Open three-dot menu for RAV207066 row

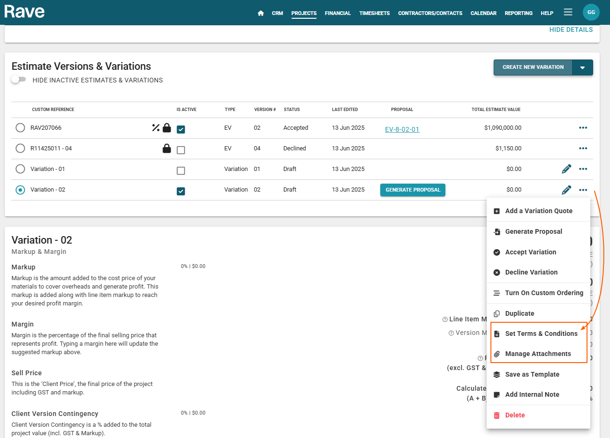583,128
